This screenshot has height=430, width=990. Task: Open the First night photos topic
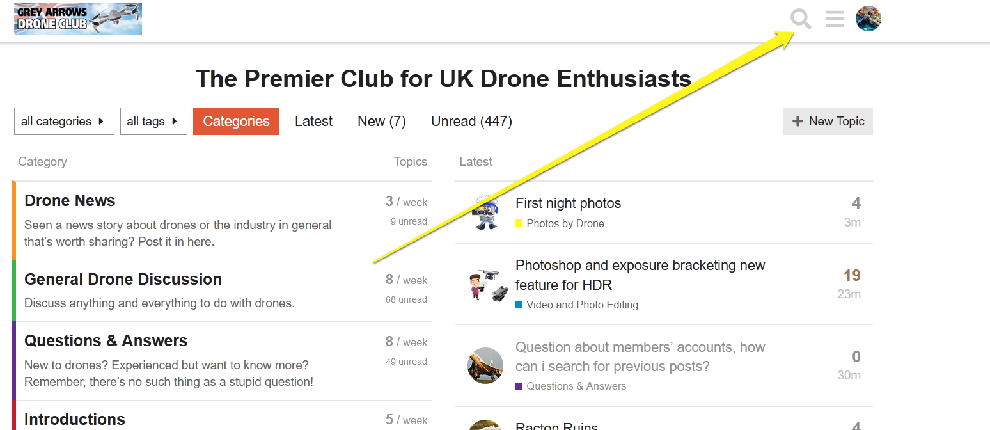tap(568, 203)
